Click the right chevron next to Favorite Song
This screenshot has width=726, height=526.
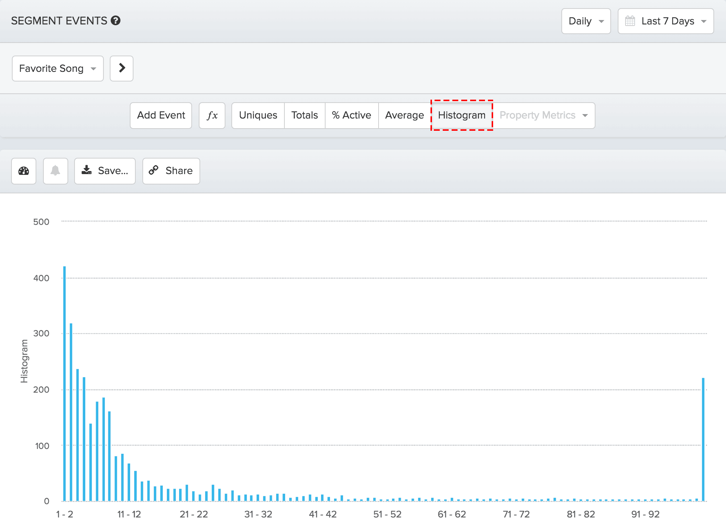[x=122, y=68]
